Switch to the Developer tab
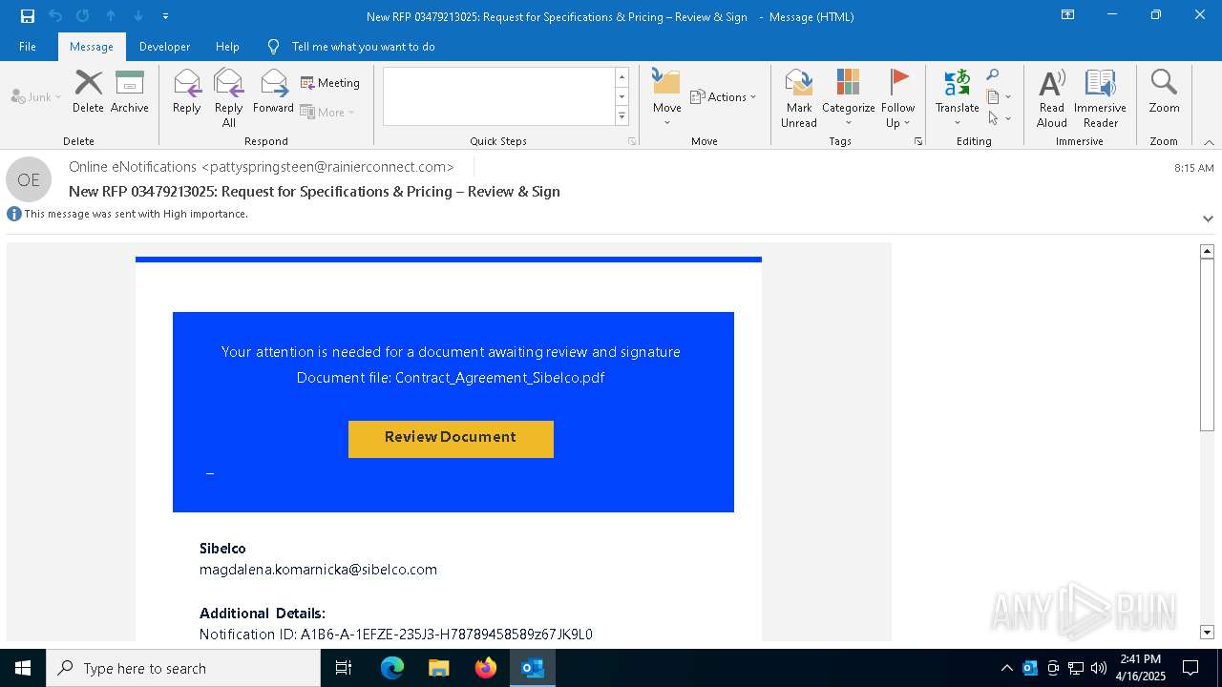The image size is (1222, 687). click(164, 47)
